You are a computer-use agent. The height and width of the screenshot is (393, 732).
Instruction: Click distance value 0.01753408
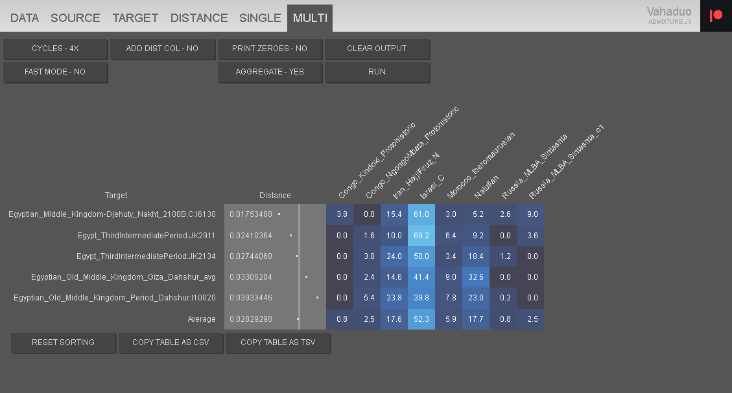[251, 214]
